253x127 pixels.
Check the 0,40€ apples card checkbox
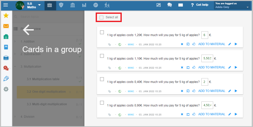102,79
